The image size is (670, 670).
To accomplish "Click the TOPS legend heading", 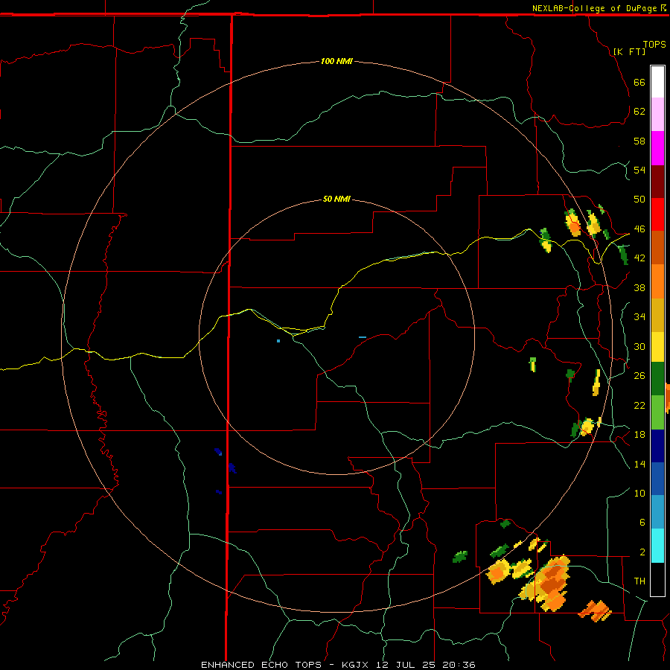I will click(x=654, y=44).
